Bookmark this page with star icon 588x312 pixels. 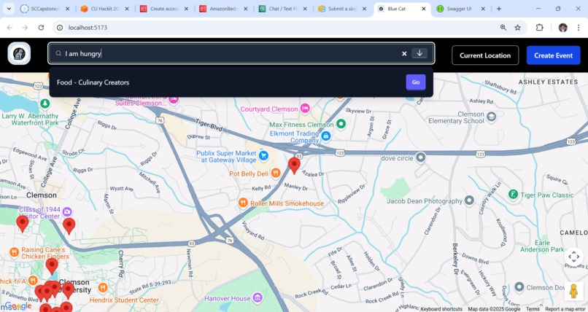point(517,28)
